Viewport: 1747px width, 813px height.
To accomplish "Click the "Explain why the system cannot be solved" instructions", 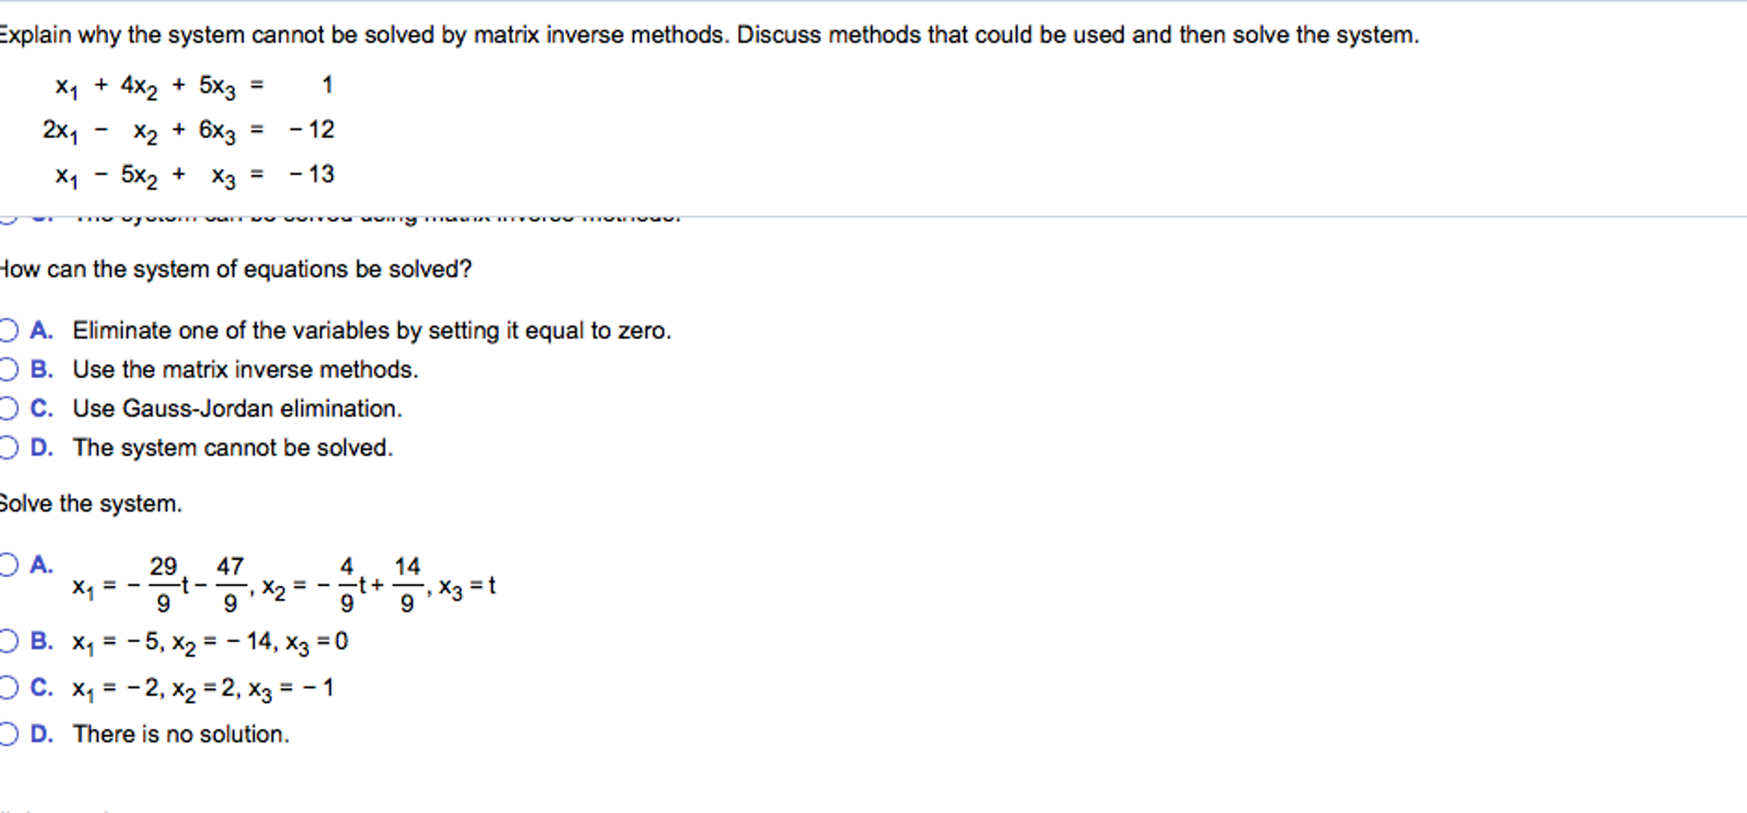I will tap(709, 35).
